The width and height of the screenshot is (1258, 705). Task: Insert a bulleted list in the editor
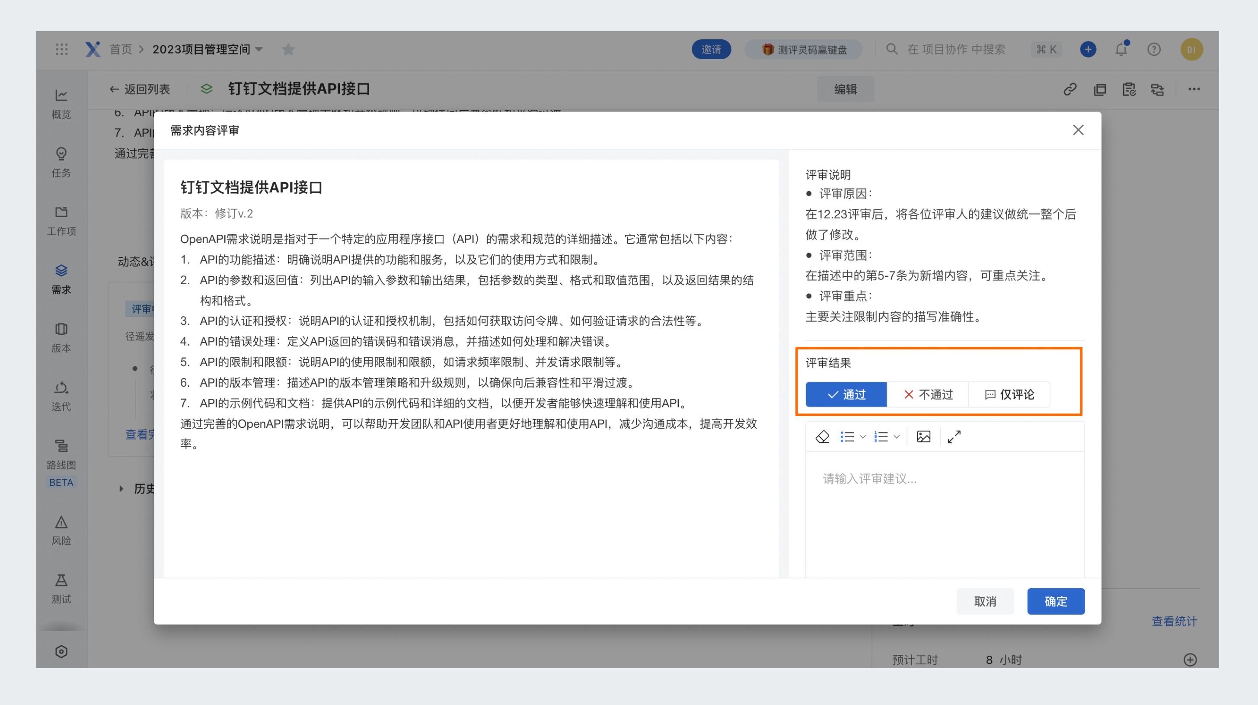click(847, 436)
